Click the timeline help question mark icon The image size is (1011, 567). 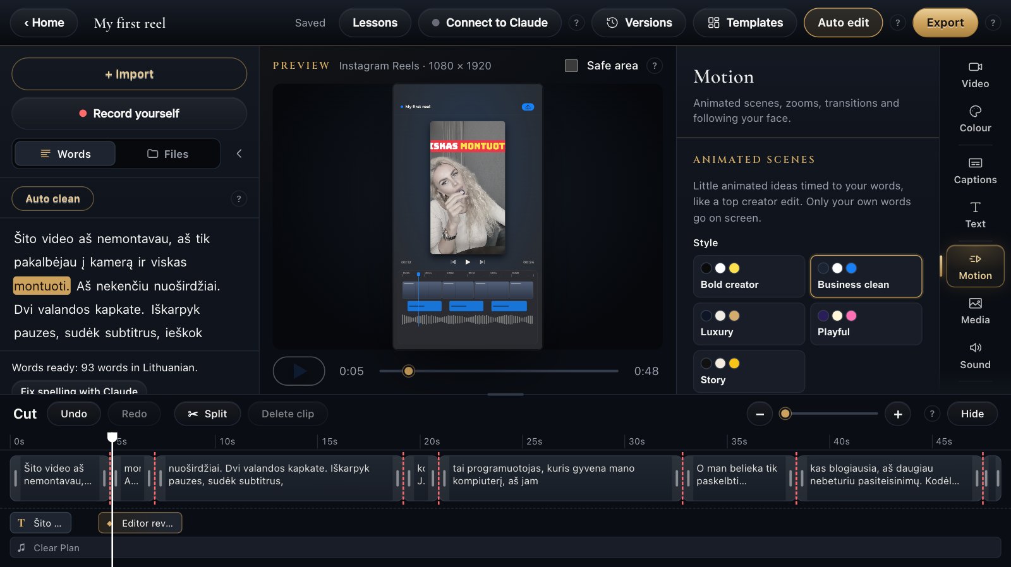931,414
